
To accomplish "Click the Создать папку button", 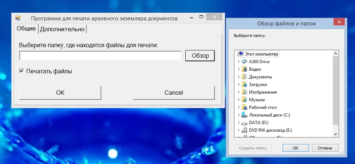I will [x=253, y=148].
